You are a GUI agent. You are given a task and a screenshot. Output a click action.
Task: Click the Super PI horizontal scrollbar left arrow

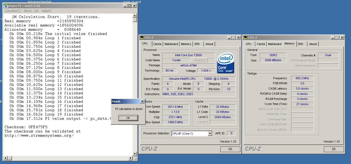click(x=6, y=158)
